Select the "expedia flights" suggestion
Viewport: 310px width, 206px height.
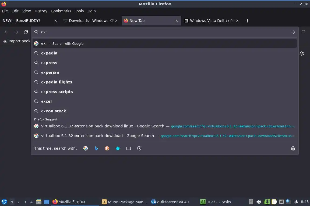point(164,82)
